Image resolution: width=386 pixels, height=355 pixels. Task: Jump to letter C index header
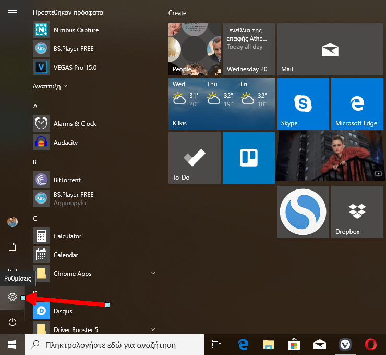pyautogui.click(x=35, y=219)
